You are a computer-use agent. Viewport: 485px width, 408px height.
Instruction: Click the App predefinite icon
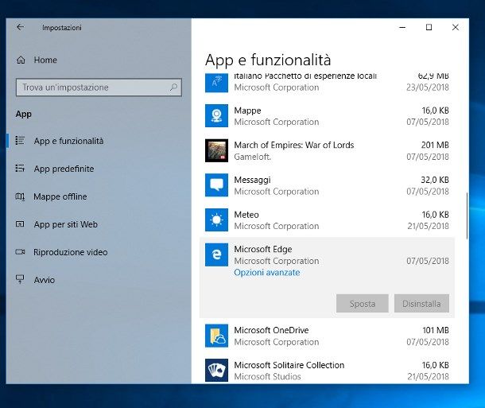(x=20, y=169)
